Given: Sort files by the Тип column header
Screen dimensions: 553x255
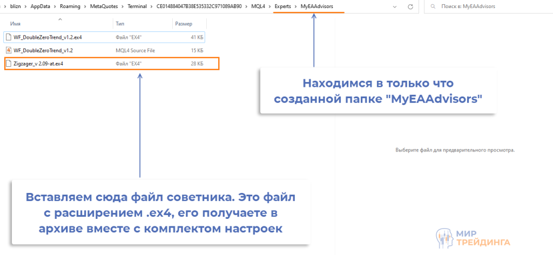Looking at the screenshot, I should click(x=120, y=24).
